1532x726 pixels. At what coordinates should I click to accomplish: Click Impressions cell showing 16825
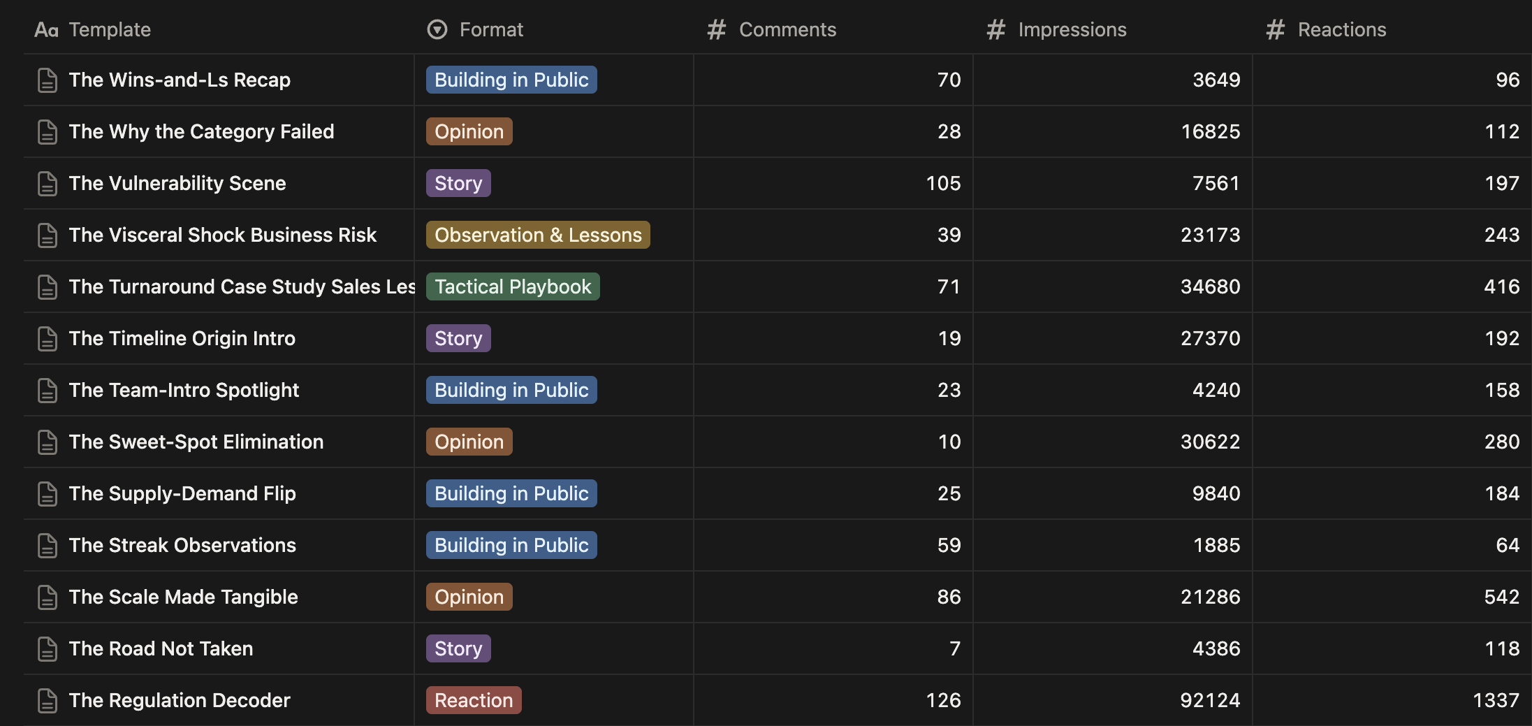tap(1113, 131)
